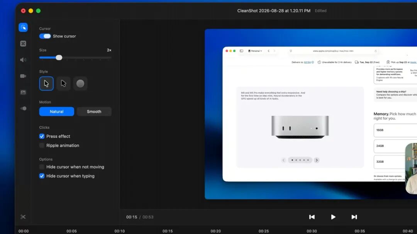The width and height of the screenshot is (417, 234).
Task: Choose Smooth cursor motion
Action: tap(94, 112)
